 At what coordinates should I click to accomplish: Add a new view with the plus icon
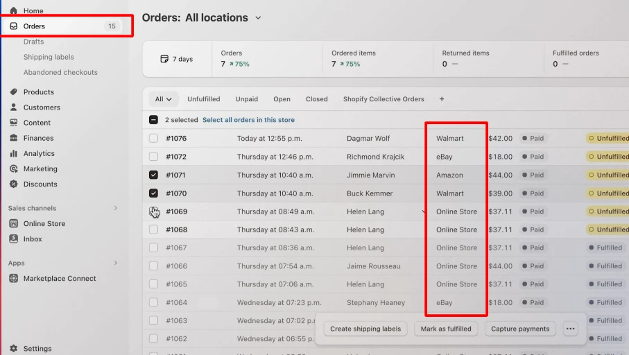[442, 99]
